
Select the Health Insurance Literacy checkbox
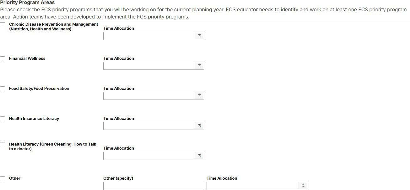[x=3, y=119]
